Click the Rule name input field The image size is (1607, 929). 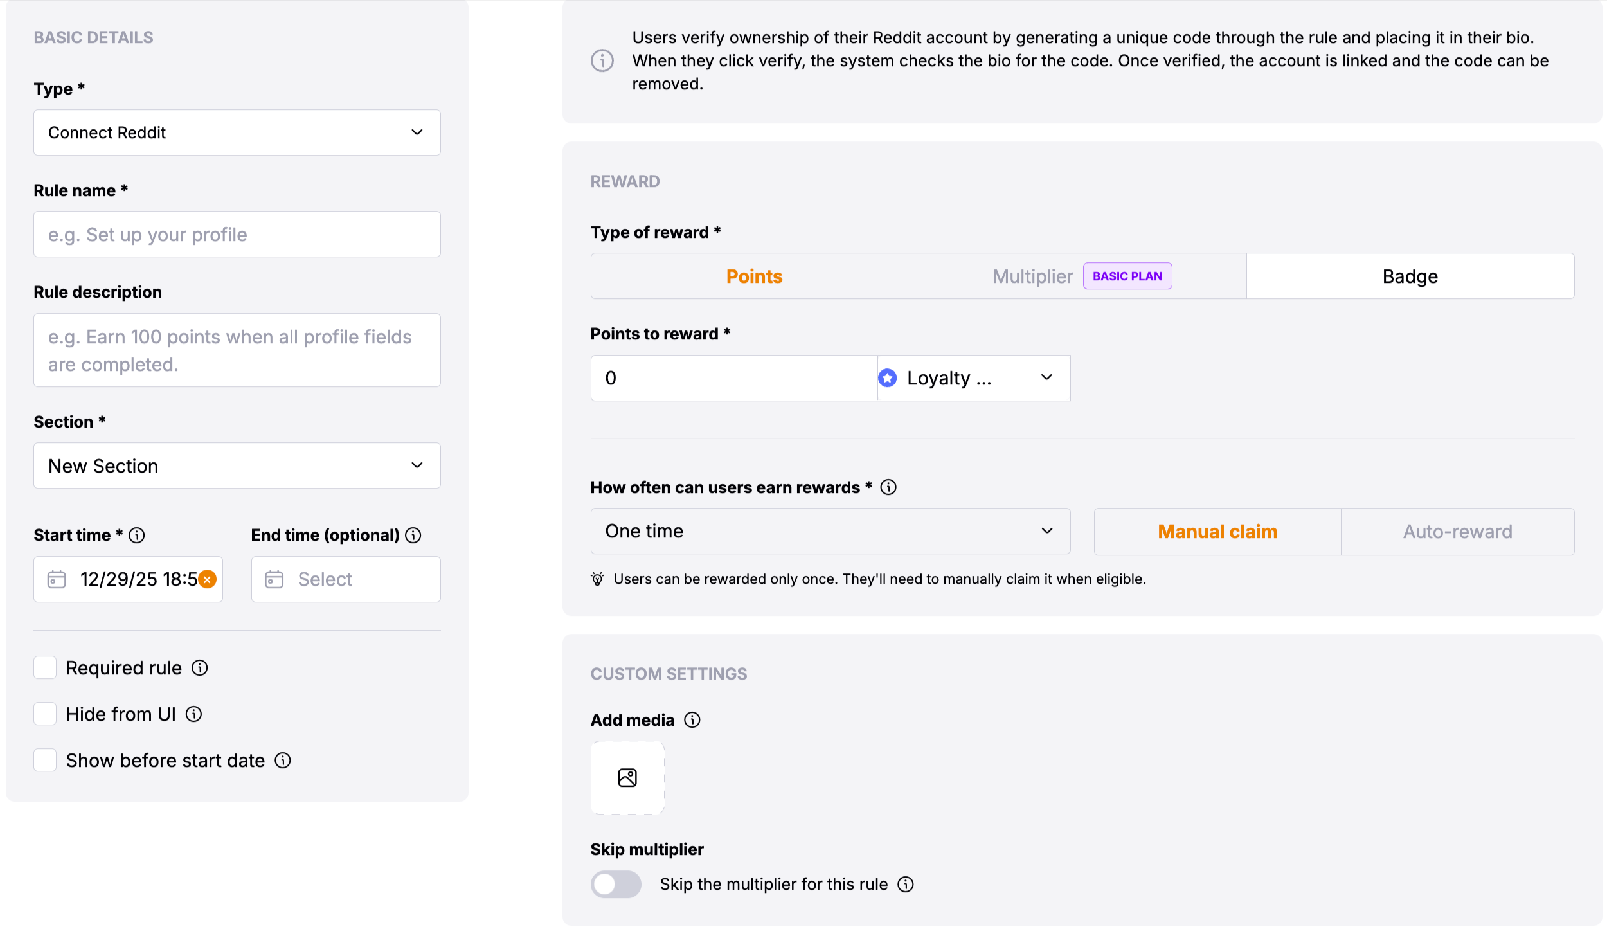pos(237,235)
